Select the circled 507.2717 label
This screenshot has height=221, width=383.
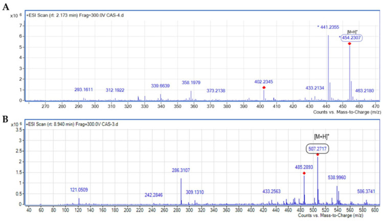318,149
